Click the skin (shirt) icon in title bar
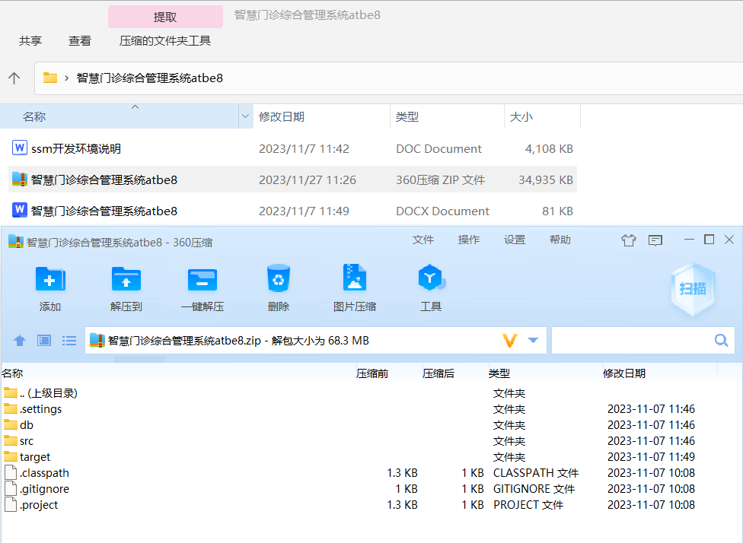This screenshot has height=543, width=743. click(x=628, y=240)
